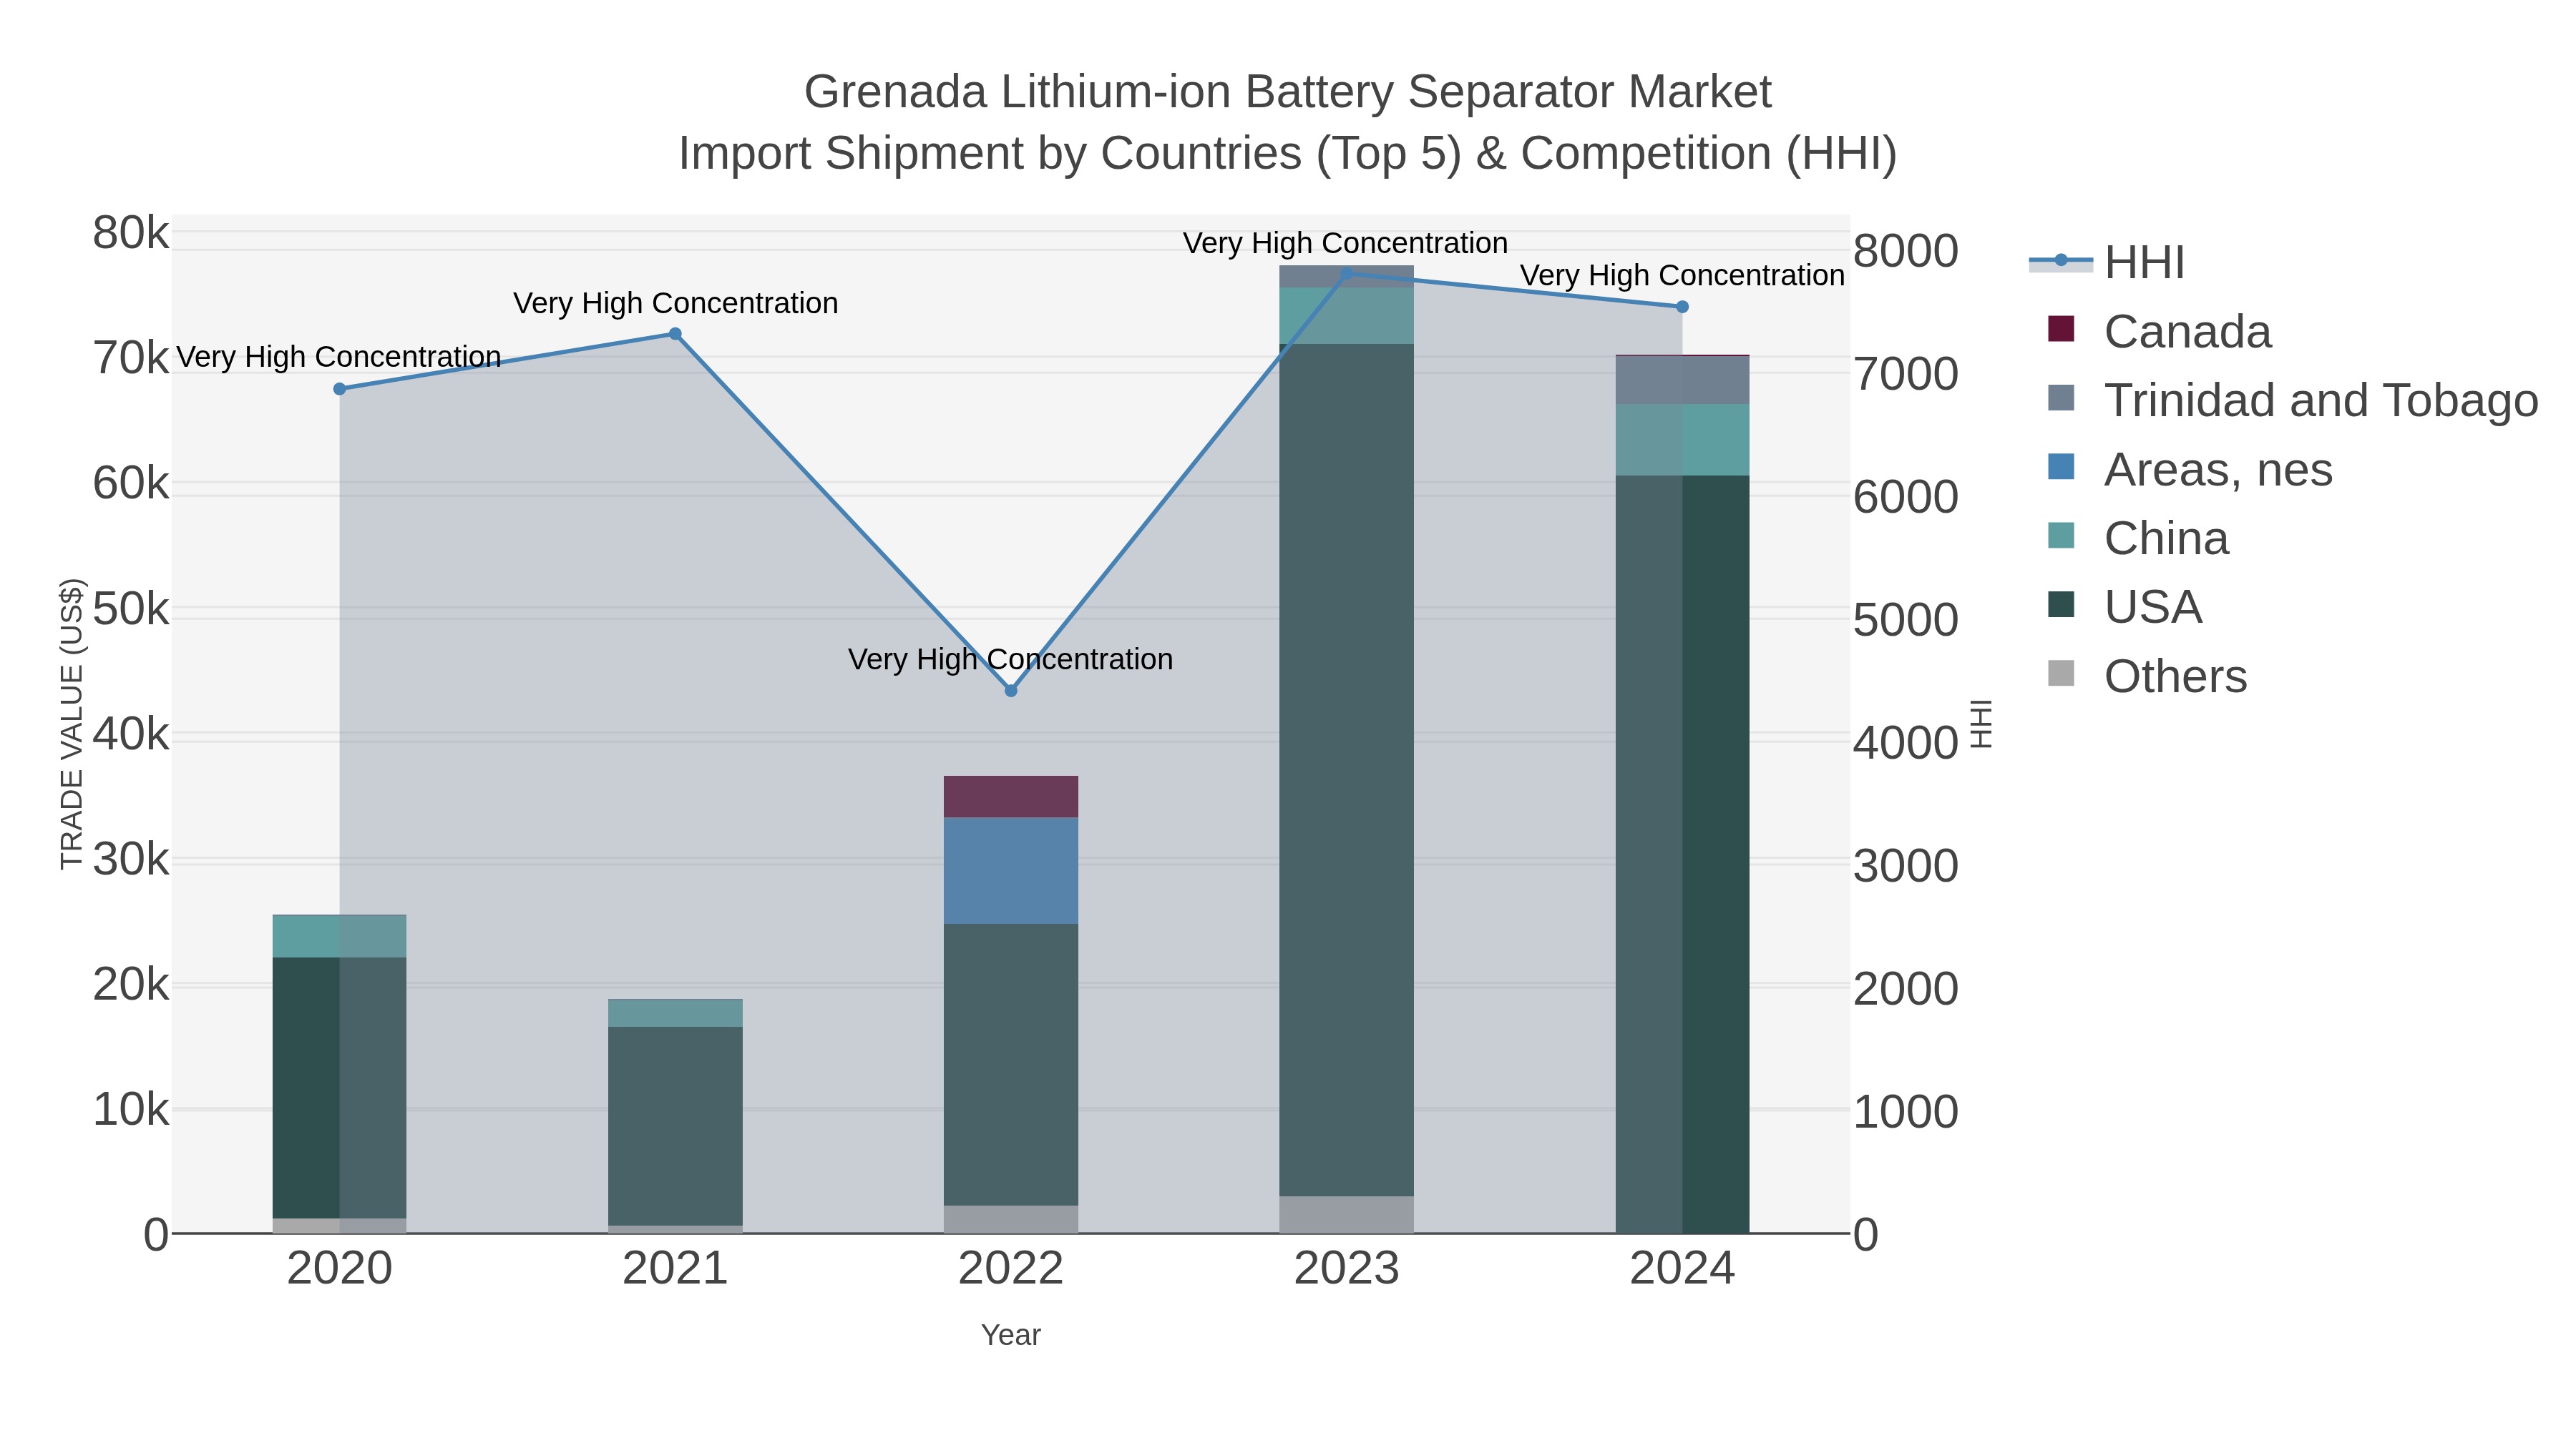2576x1448 pixels.
Task: Select the Canada segment in 2022 bar
Action: (1011, 797)
